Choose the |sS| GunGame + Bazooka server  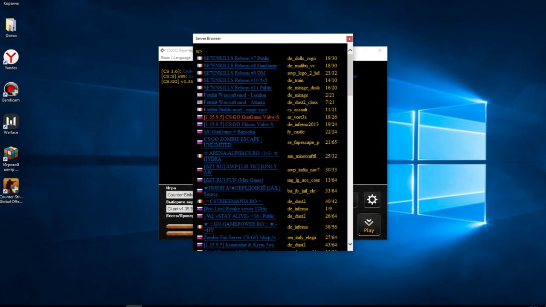tap(229, 132)
